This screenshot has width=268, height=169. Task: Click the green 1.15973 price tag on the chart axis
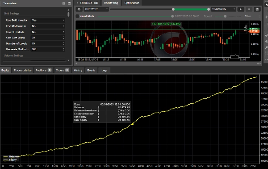pos(255,29)
